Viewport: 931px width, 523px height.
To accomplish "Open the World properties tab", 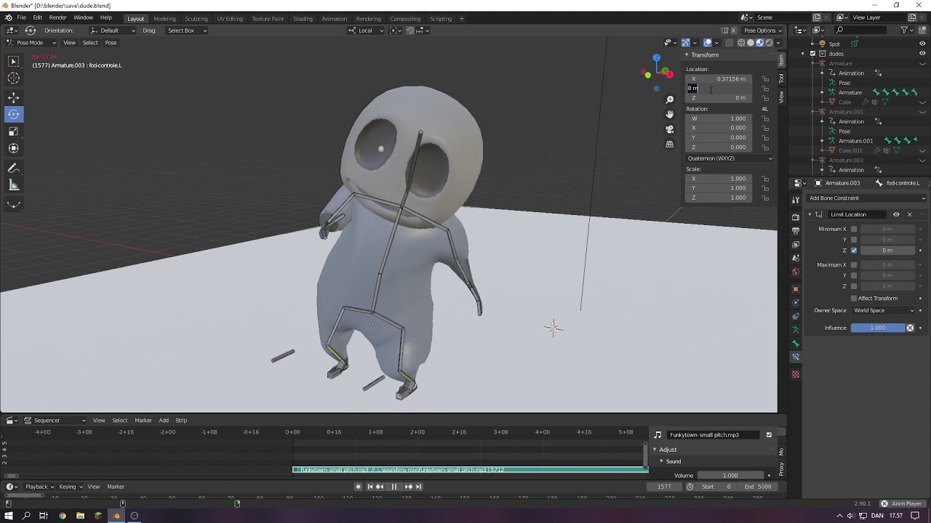I will (x=796, y=272).
